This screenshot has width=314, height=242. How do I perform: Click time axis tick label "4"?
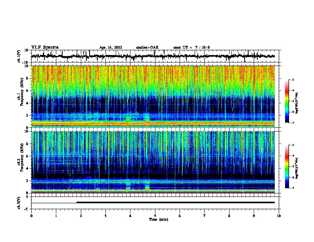(x=130, y=216)
